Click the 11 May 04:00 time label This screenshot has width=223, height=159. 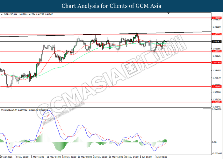54,157
